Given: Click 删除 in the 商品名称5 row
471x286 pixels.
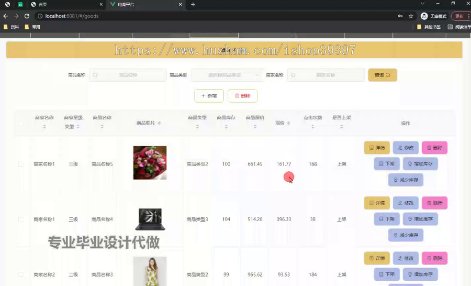Looking at the screenshot, I should [x=435, y=148].
